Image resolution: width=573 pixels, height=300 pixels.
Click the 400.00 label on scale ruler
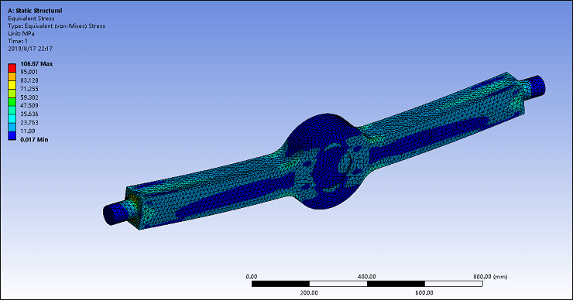click(x=366, y=277)
